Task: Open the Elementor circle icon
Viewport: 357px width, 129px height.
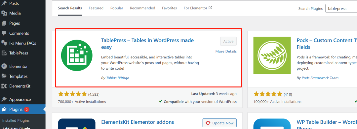Action: 4,67
